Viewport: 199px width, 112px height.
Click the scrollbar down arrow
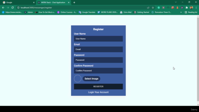pos(198,105)
